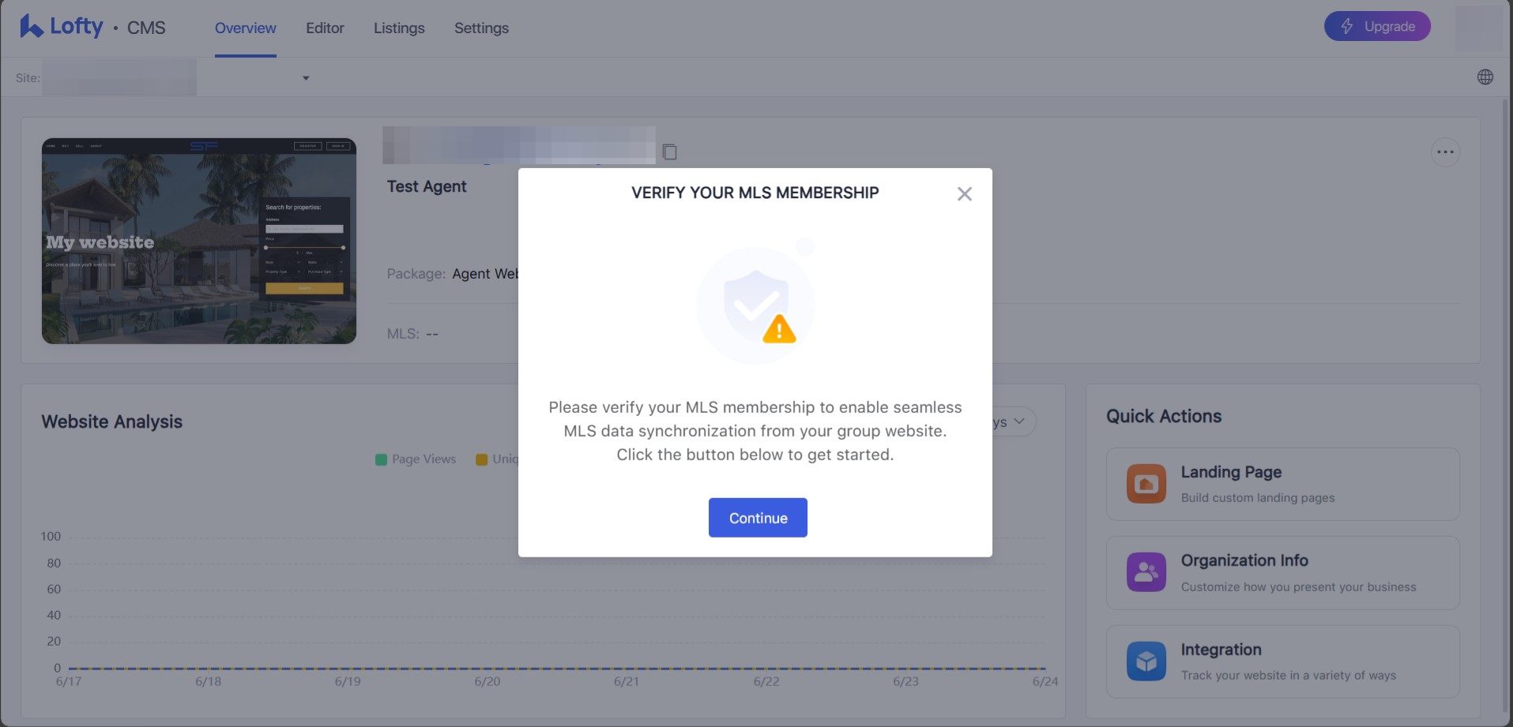
Task: Open the Listings tab
Action: pyautogui.click(x=399, y=28)
